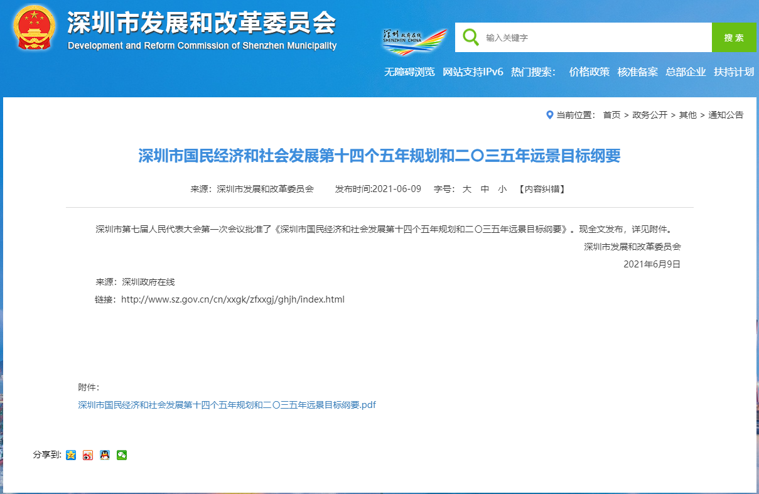Open the attached 纲要.pdf file link
Screen dimensions: 759x494
227,405
